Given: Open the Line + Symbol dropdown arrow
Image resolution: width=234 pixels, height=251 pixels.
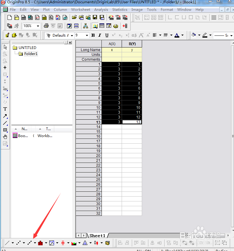Looking at the screenshot, I should click(35, 243).
